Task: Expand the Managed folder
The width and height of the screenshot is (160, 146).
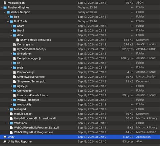Action: click(8, 109)
